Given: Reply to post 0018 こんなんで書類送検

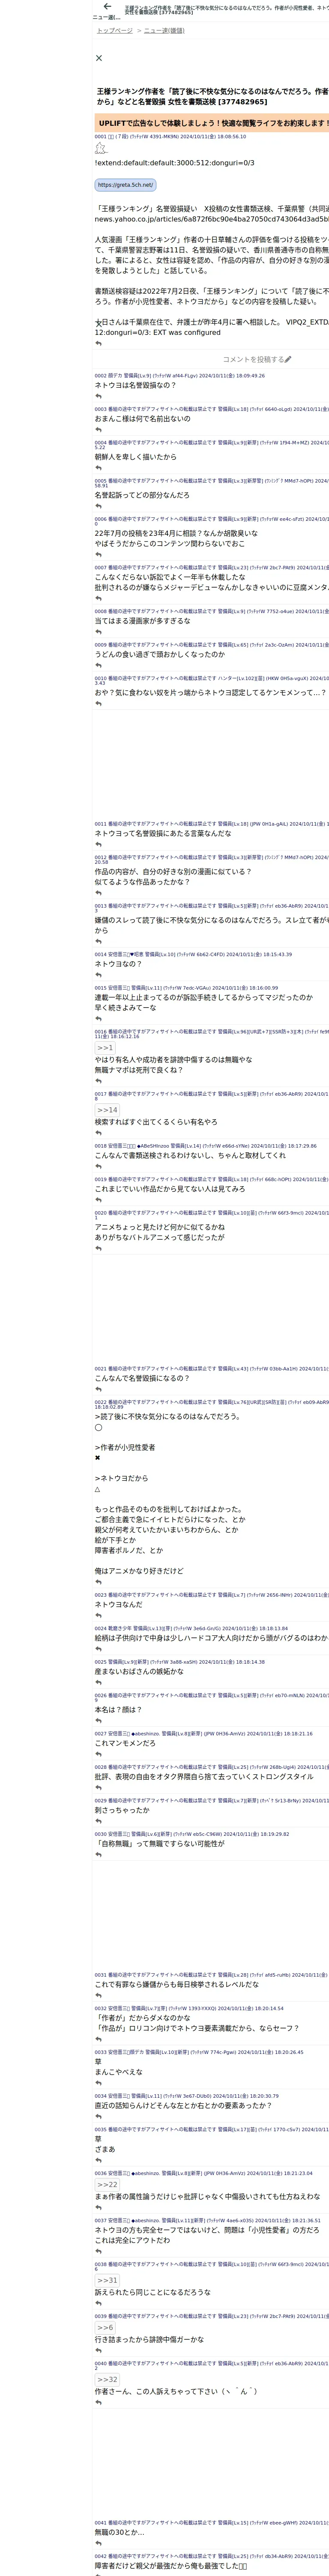Looking at the screenshot, I should (x=98, y=1167).
